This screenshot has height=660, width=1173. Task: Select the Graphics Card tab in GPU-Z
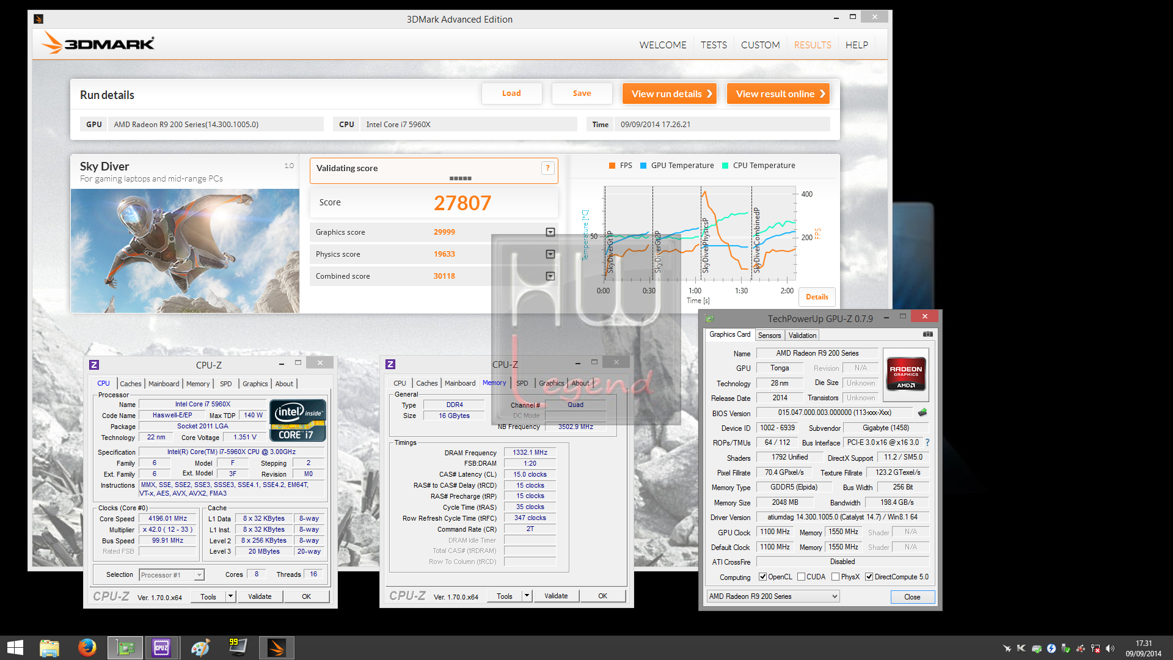click(x=729, y=334)
